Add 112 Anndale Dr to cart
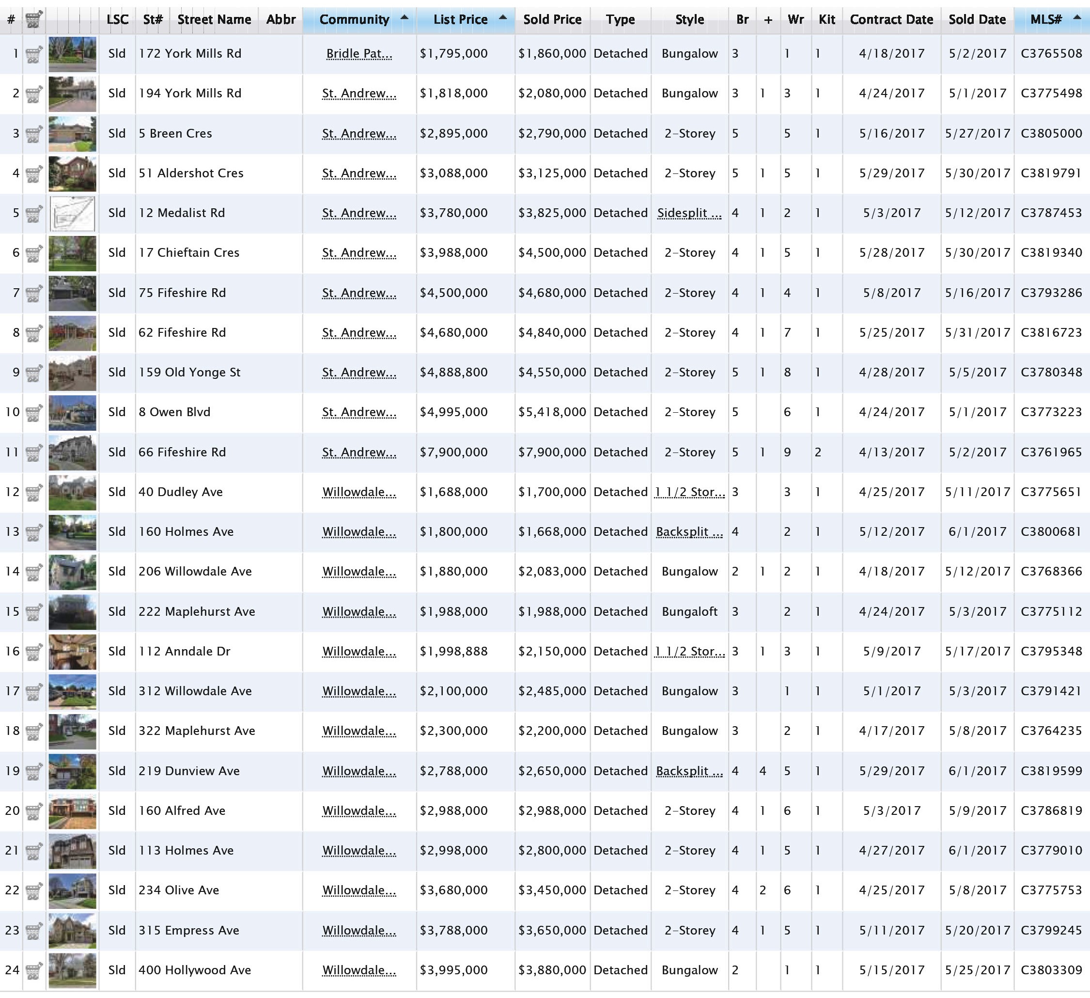The width and height of the screenshot is (1090, 998). 33,652
